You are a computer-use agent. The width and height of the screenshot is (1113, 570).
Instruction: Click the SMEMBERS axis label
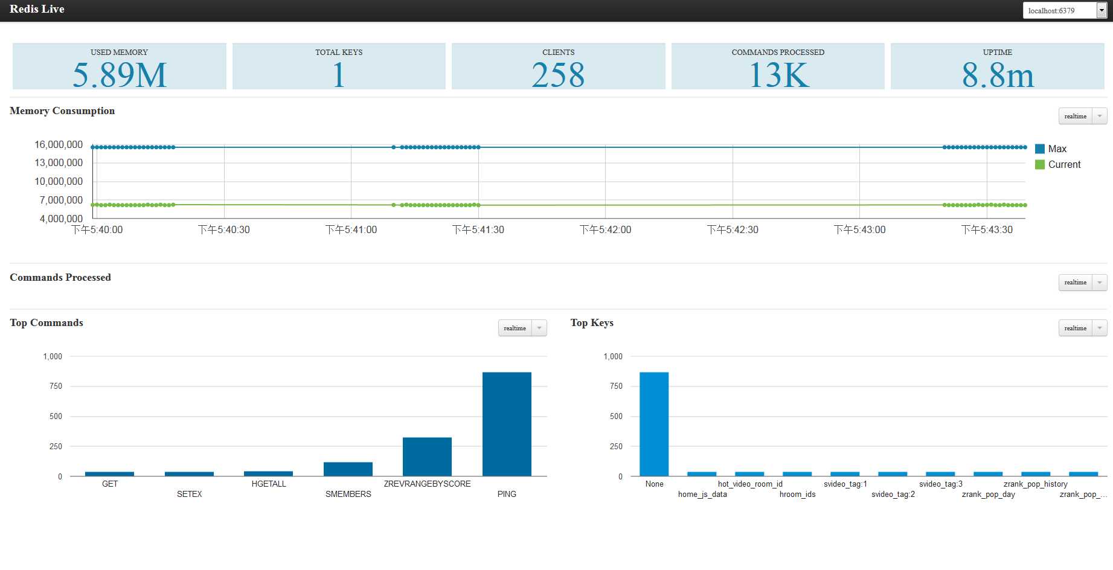coord(348,494)
